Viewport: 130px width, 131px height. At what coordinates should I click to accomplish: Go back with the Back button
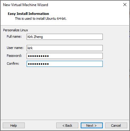coord(67,126)
